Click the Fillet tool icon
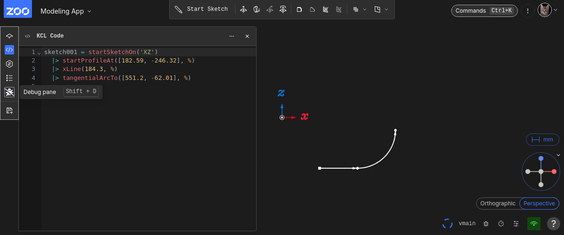Screen dimensions: 564x235 click(299, 9)
